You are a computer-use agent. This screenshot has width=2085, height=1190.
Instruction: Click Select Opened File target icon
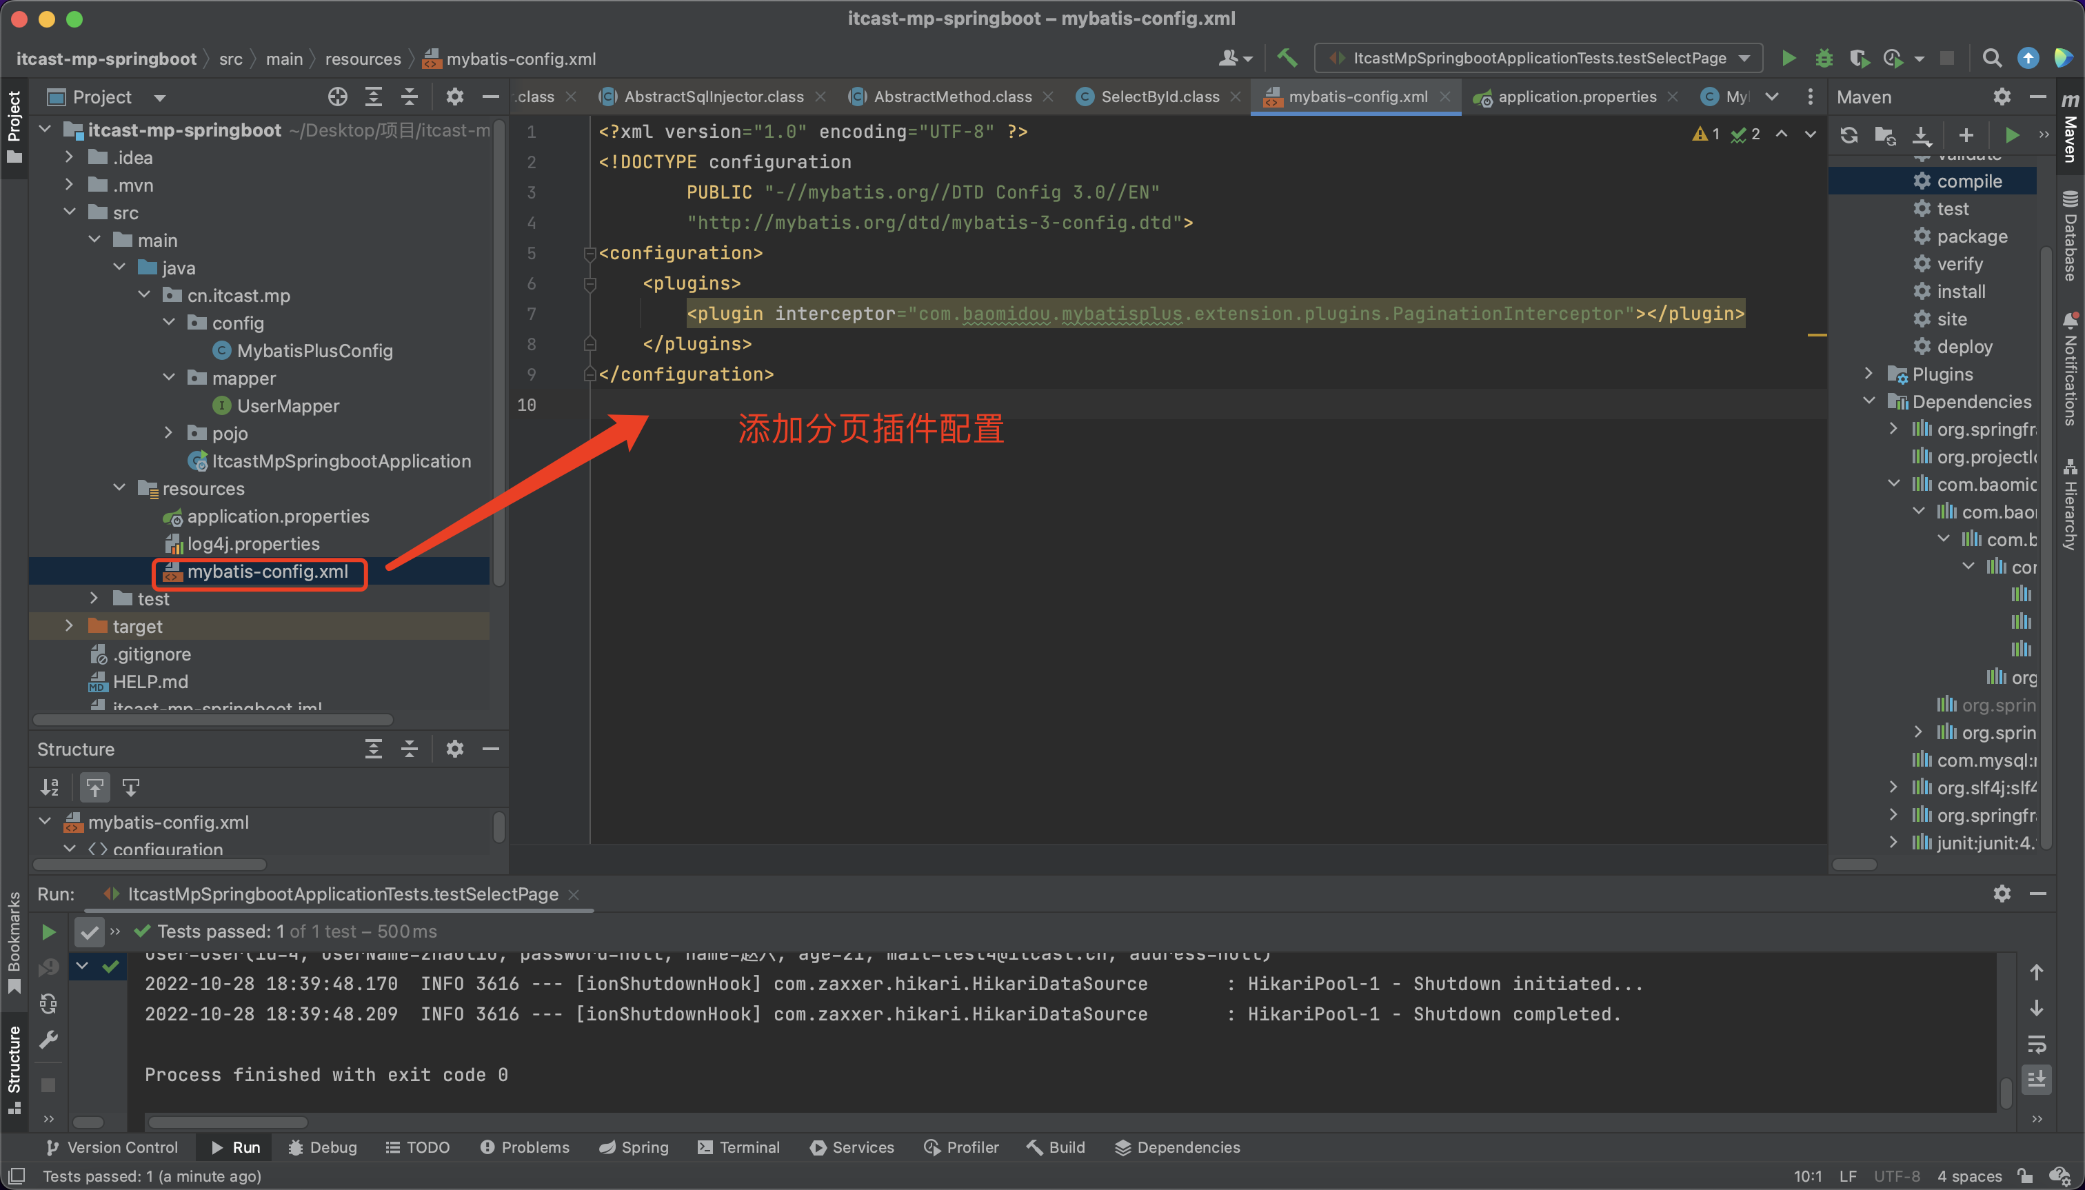338,97
